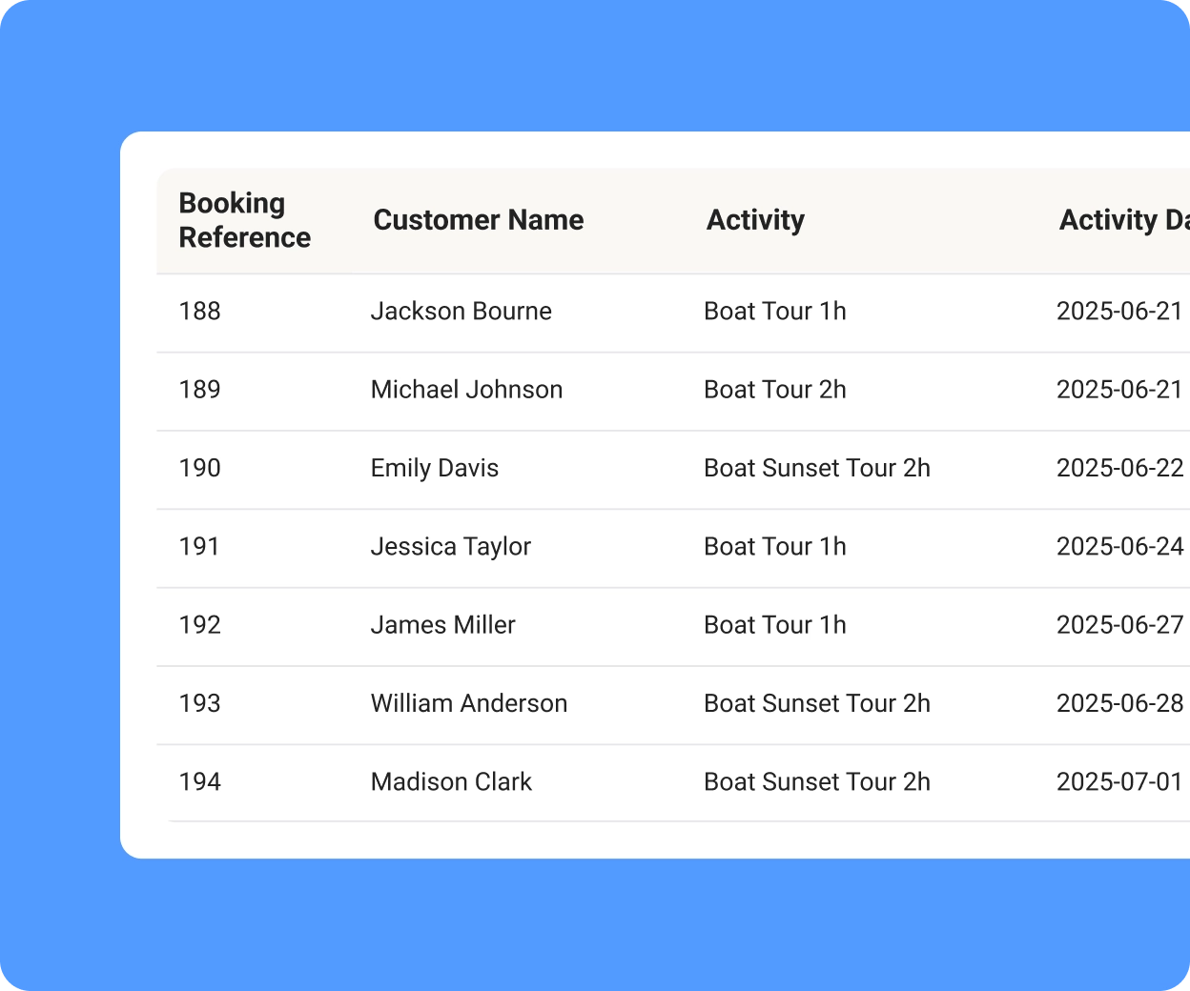Click Boat Tour 1h in Jessica Taylor row
The image size is (1190, 991).
[775, 547]
